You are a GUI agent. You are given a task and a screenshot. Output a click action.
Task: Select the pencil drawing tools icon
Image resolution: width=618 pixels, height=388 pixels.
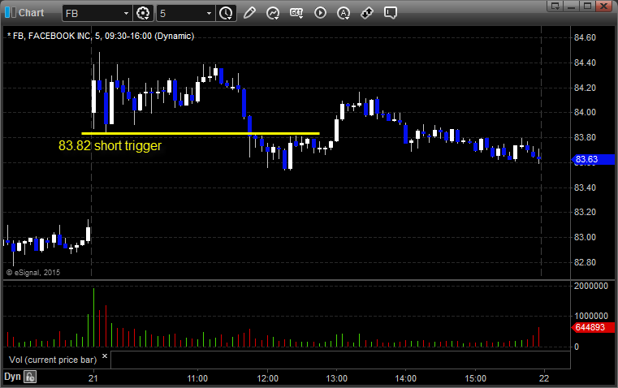click(x=249, y=13)
